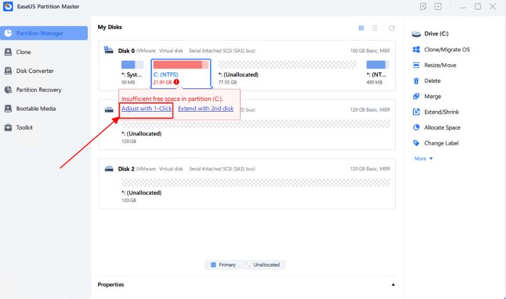Open the Clone section in sidebar

[24, 52]
